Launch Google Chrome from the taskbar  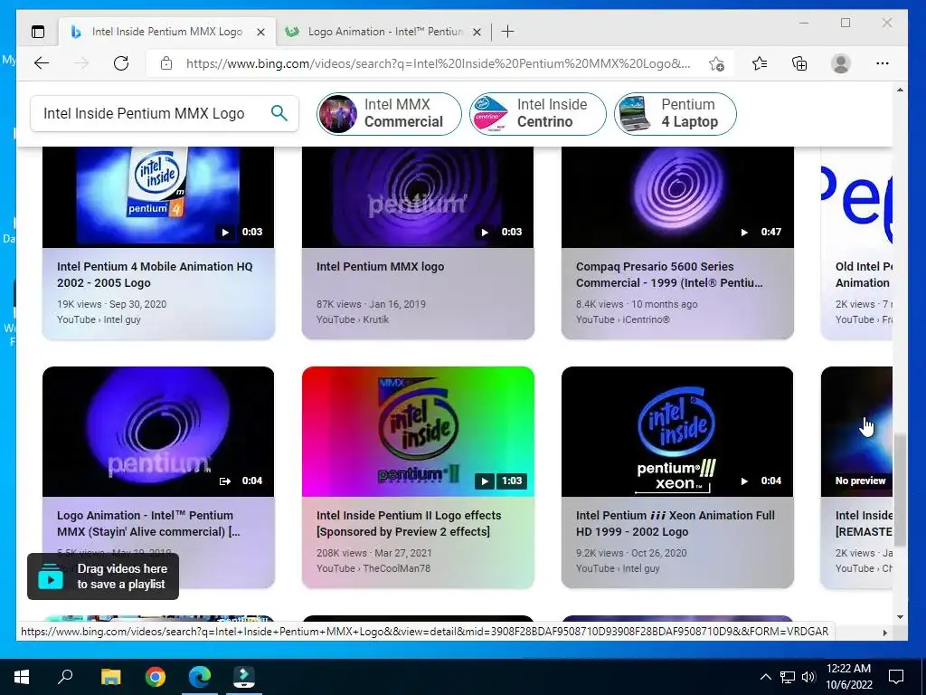point(155,677)
